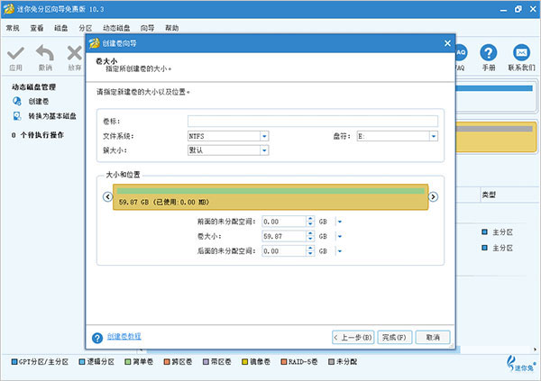Click the Striped volume (带区卷) legend swatch
This screenshot has height=381, width=541.
206,362
